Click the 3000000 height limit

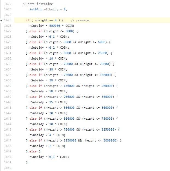(x=110, y=140)
